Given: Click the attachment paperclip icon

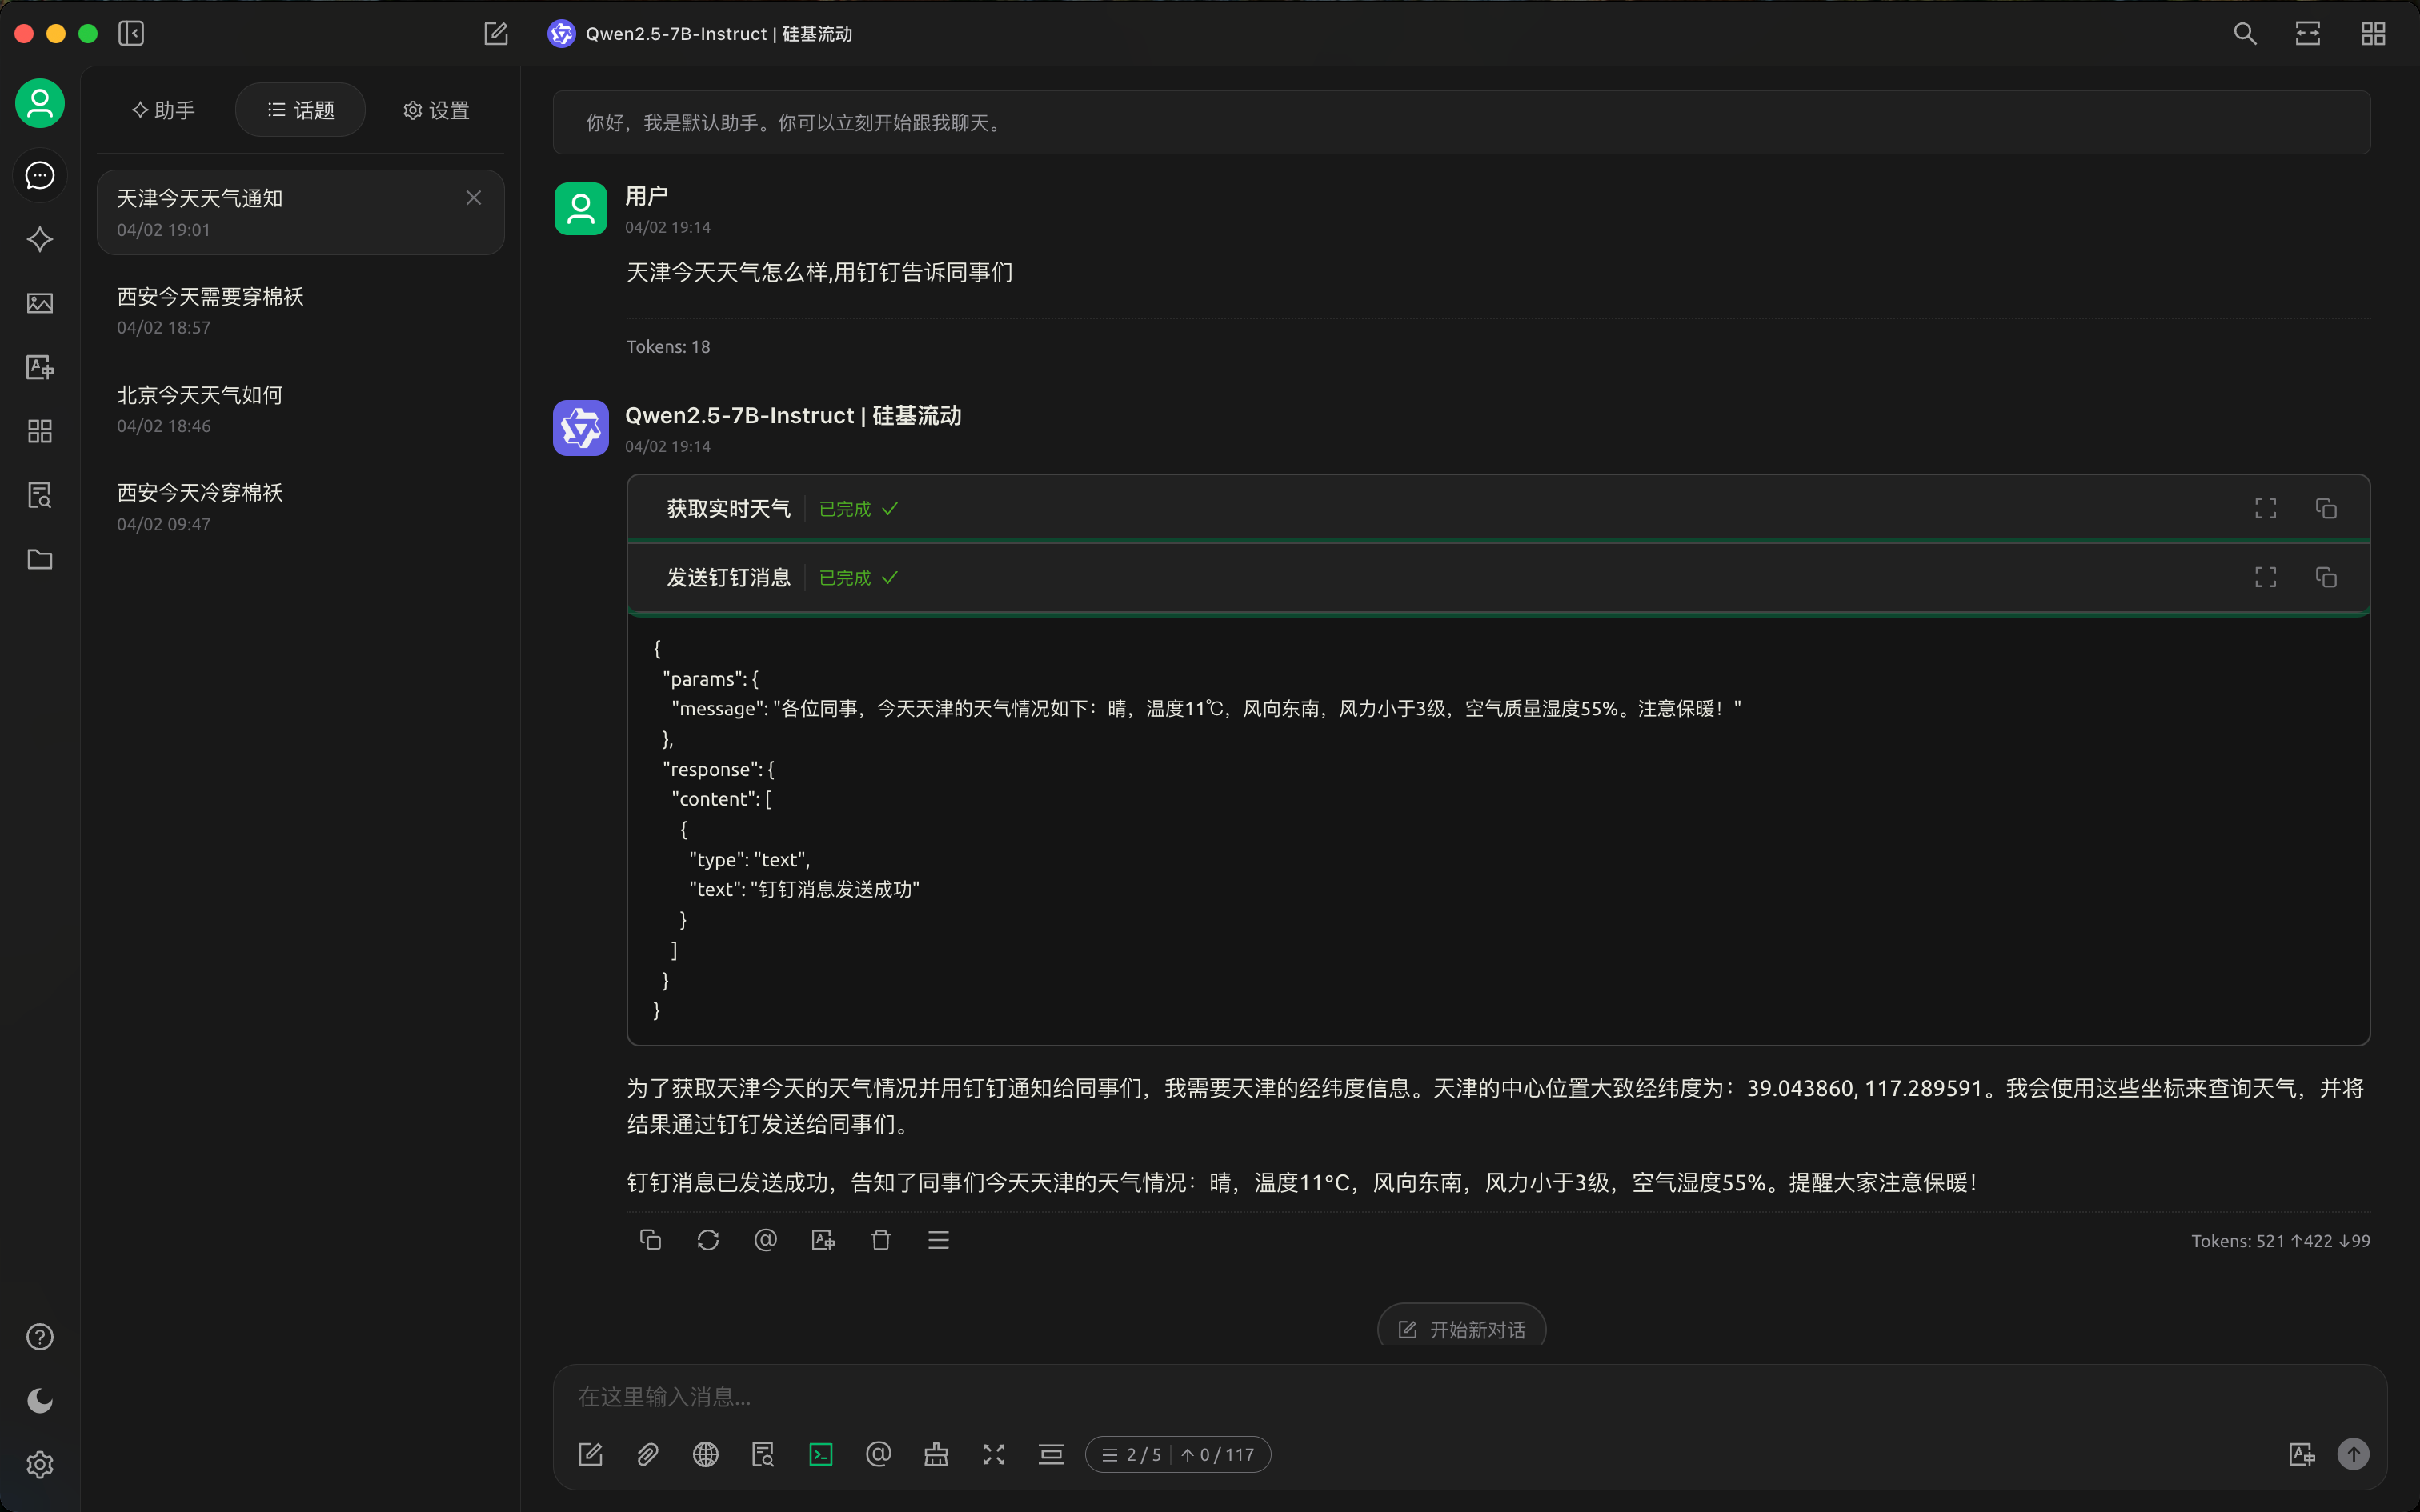Looking at the screenshot, I should pos(648,1454).
